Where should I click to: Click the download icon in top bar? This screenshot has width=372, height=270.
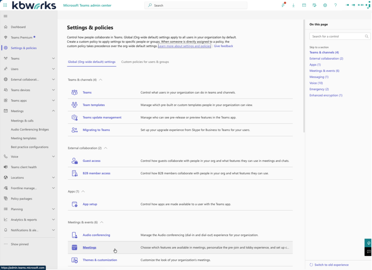click(293, 5)
